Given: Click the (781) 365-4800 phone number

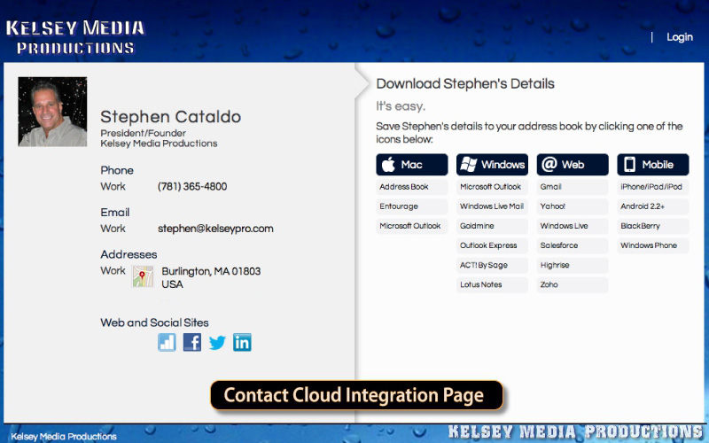Looking at the screenshot, I should tap(192, 186).
